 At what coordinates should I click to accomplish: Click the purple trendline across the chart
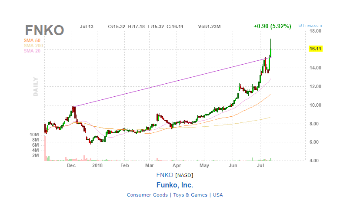point(173,82)
